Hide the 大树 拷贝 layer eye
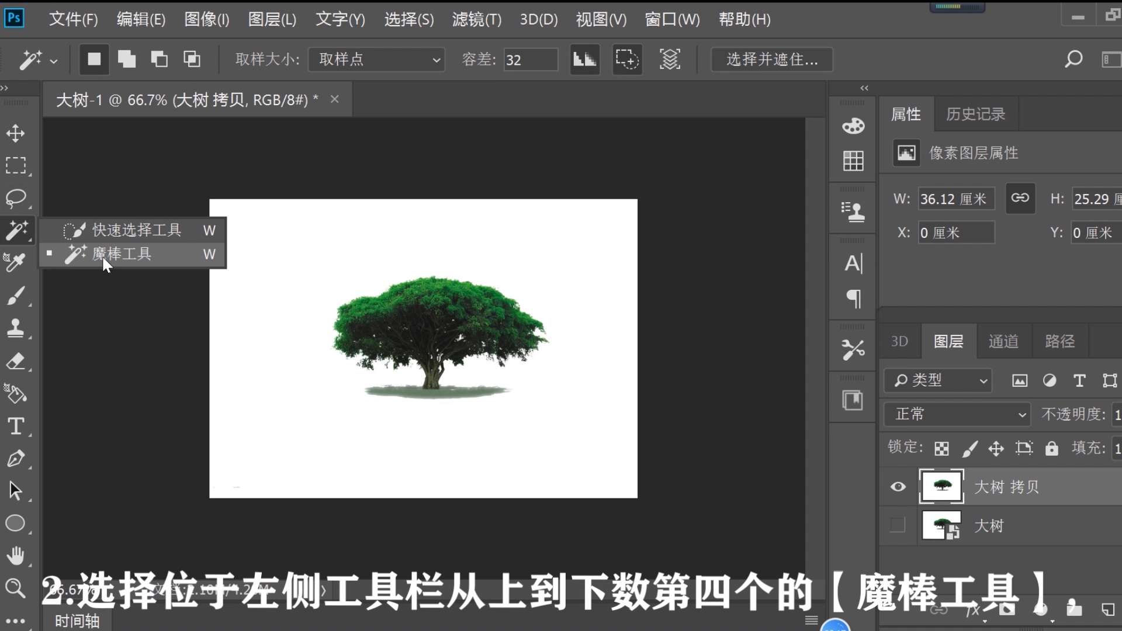 [898, 487]
